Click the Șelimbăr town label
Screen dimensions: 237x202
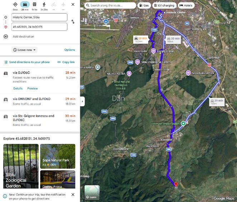point(214,57)
